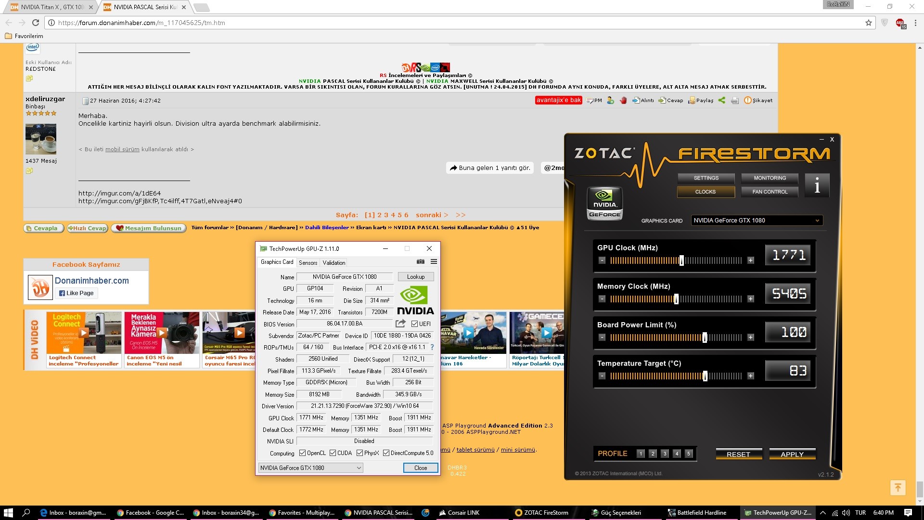Click the Memory Clock slider handle
924x520 pixels.
tap(676, 299)
